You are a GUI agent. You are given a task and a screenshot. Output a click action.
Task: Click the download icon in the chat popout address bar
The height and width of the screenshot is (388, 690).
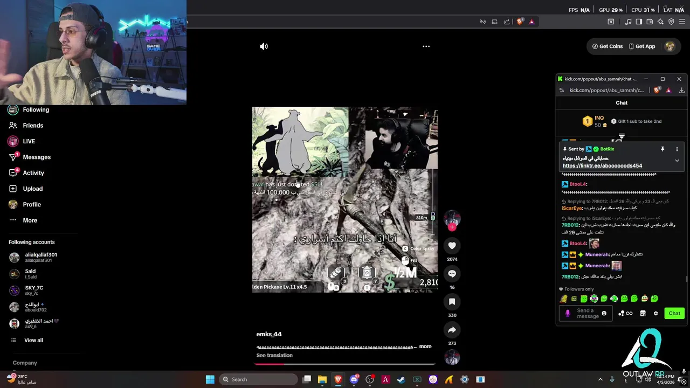681,91
